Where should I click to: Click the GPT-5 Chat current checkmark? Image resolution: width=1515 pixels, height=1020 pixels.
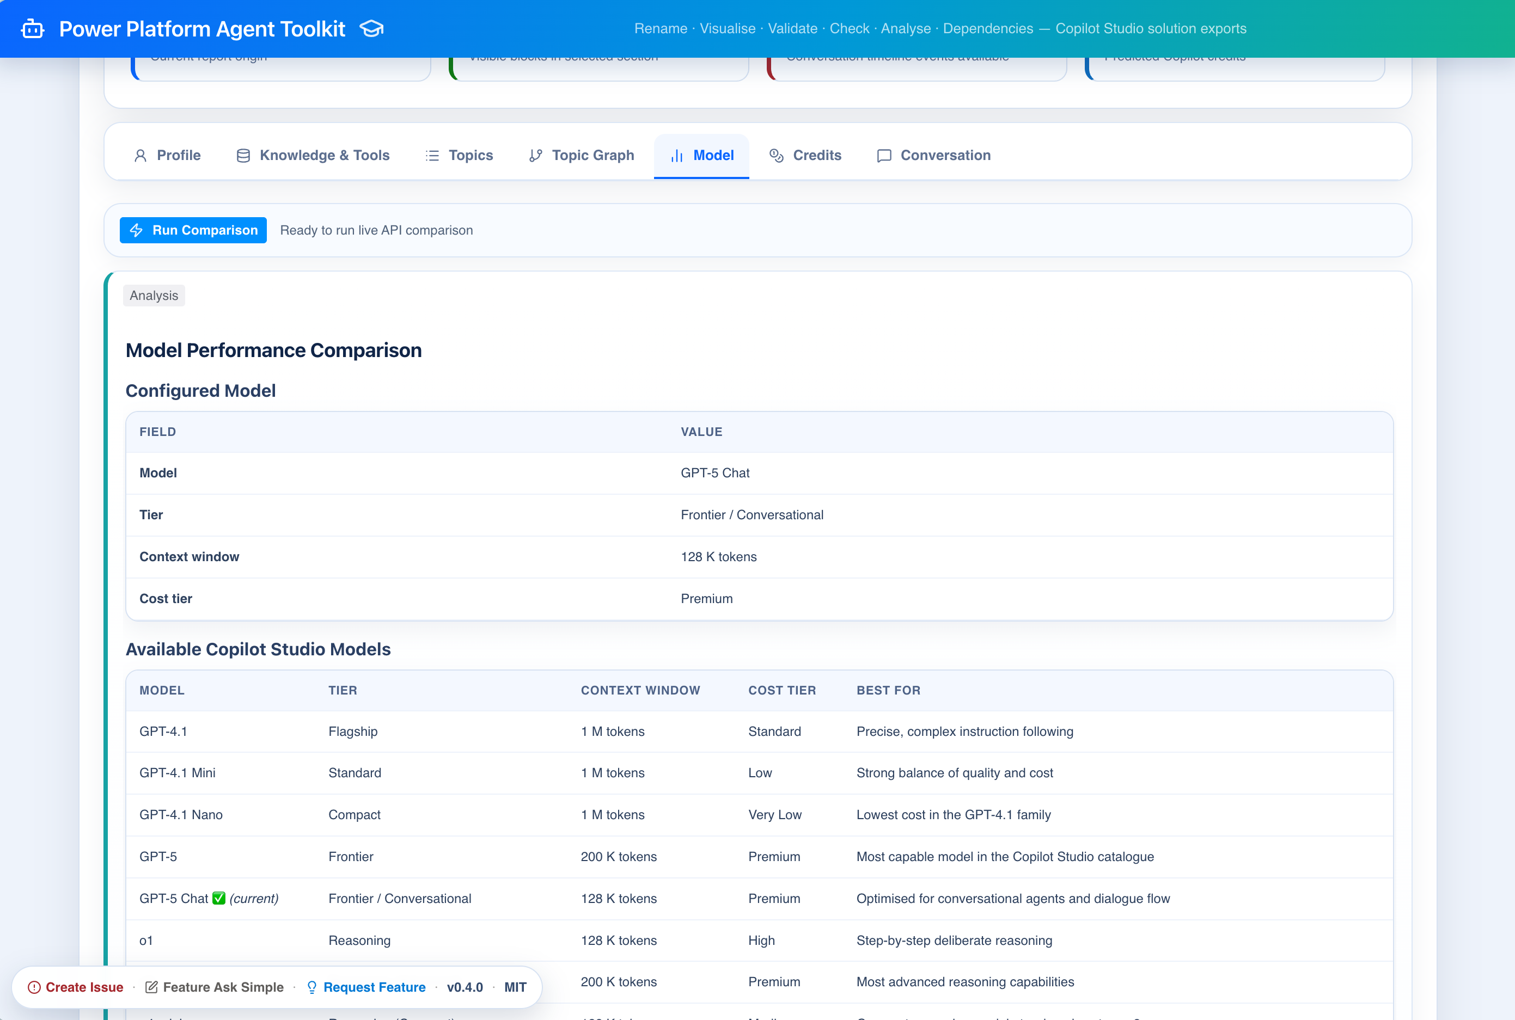pos(219,899)
